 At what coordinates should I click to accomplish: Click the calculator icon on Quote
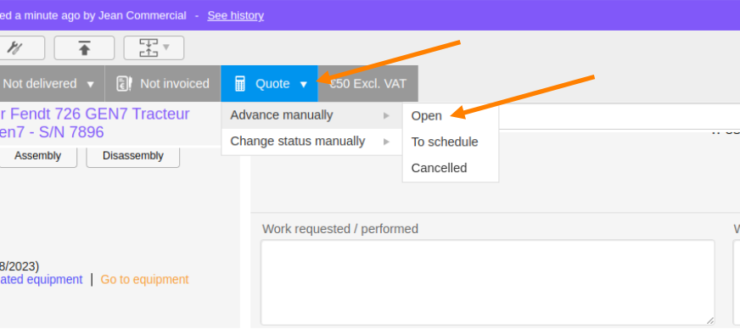(x=240, y=84)
